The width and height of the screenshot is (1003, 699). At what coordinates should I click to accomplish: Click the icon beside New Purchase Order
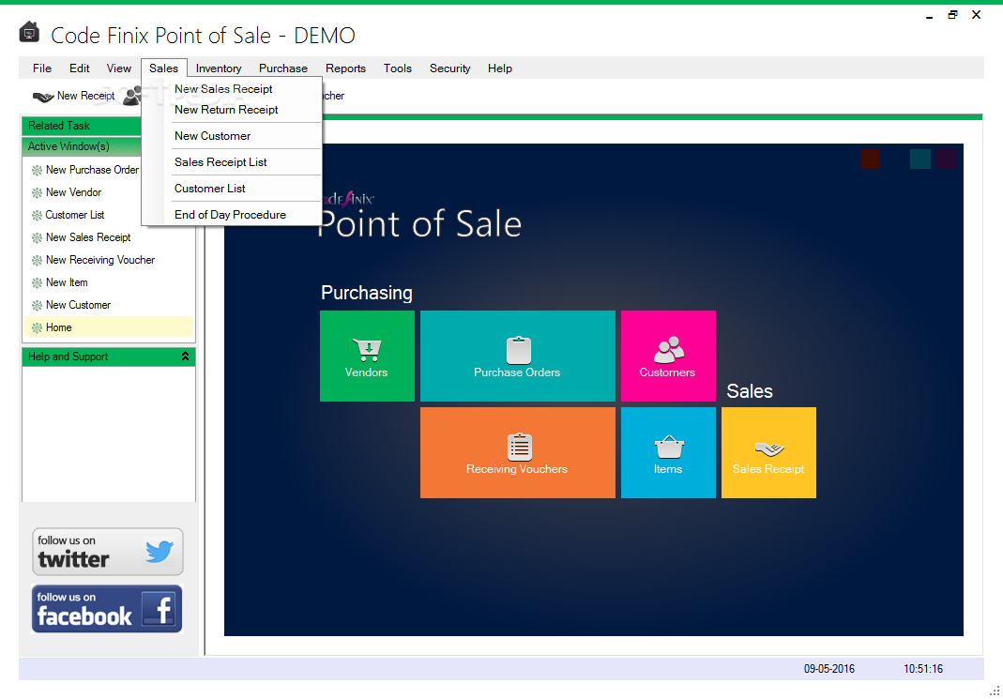point(38,170)
